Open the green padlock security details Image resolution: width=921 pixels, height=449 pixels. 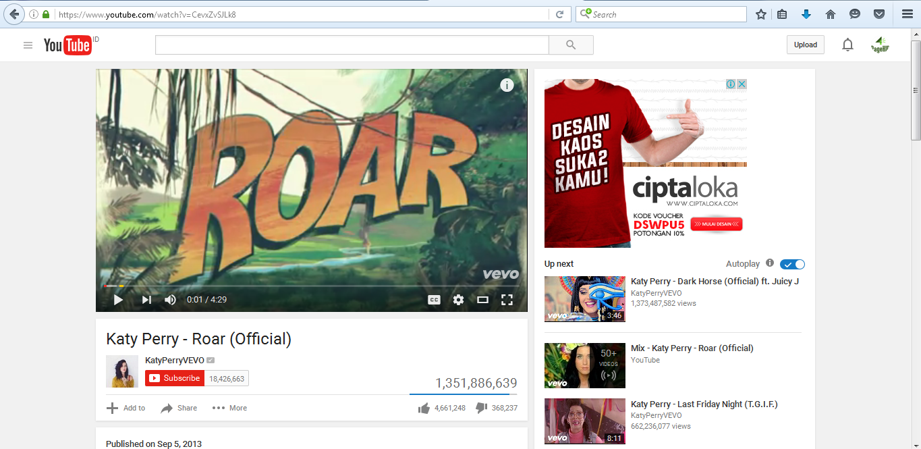pyautogui.click(x=46, y=14)
